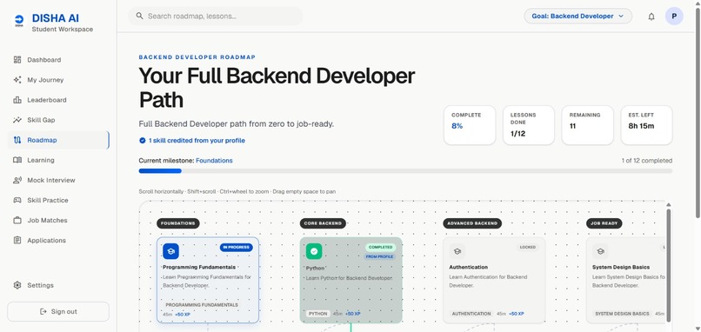Click the PYTHON tag on Python card

coord(318,314)
